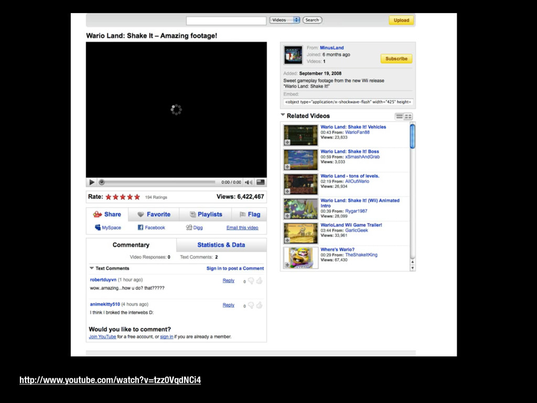This screenshot has height=403, width=537.
Task: Click Email this video link
Action: click(x=242, y=228)
